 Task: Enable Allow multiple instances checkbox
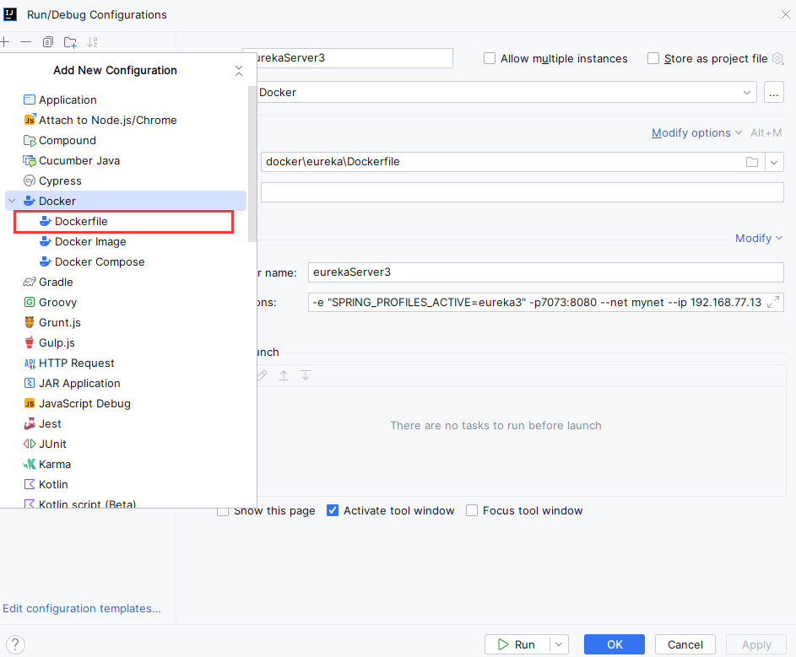point(490,59)
